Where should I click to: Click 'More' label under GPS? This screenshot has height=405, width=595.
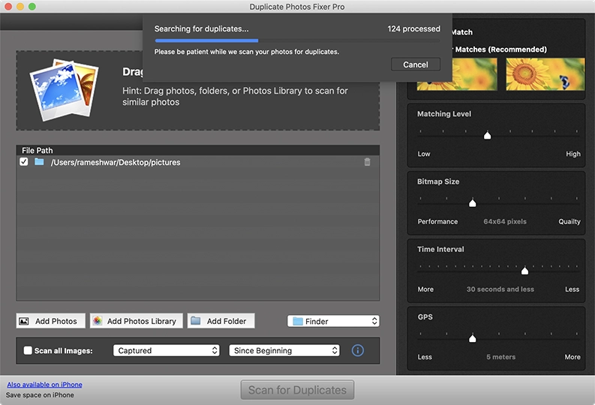point(572,357)
